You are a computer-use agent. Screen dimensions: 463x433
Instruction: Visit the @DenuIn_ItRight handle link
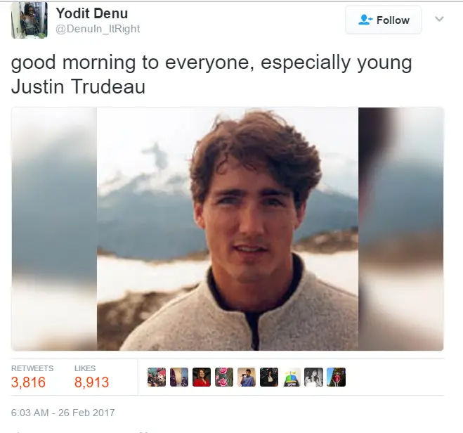point(98,29)
